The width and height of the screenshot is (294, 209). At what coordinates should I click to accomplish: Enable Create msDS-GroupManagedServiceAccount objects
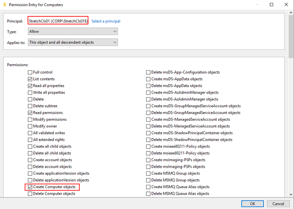148,106
